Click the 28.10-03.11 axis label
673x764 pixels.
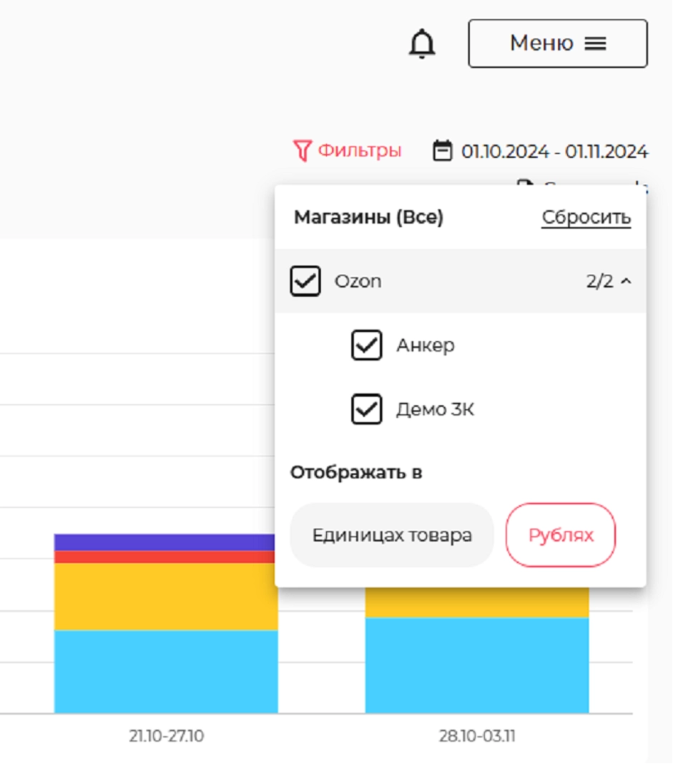click(x=476, y=736)
